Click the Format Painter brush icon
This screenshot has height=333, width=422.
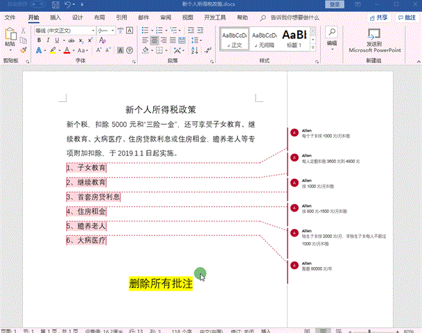(x=23, y=50)
